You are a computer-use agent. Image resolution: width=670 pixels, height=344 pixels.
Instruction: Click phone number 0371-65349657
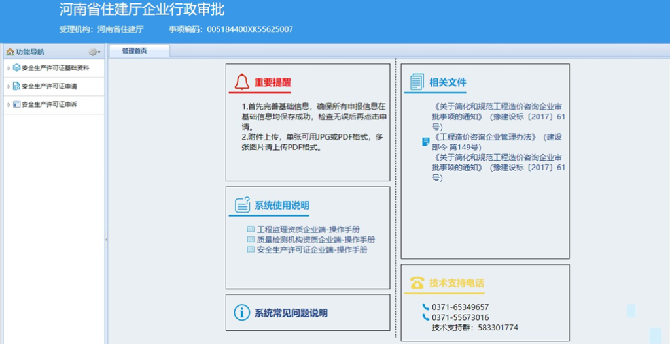coord(461,307)
